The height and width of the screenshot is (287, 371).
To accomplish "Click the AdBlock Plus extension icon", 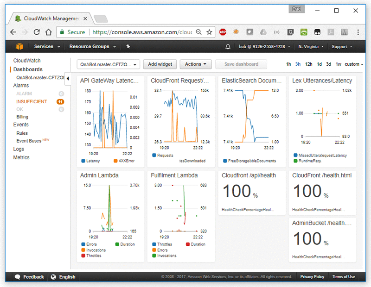I will click(x=223, y=32).
